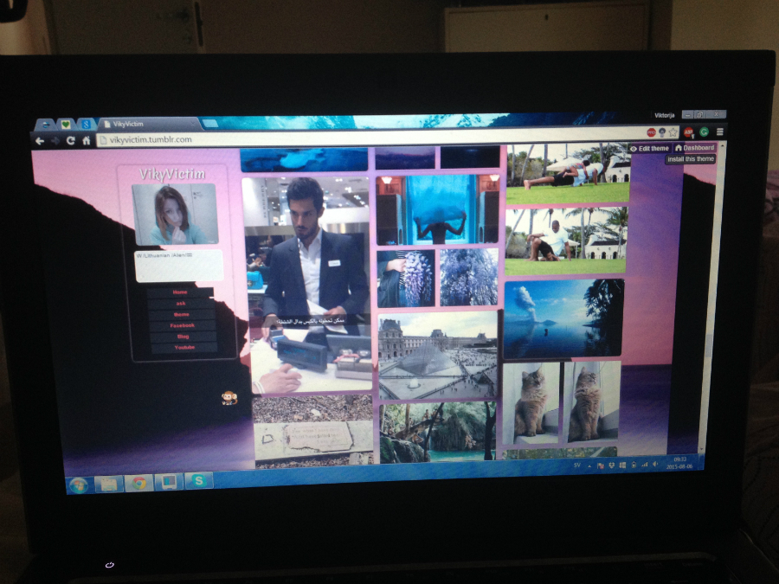Screen dimensions: 779x584
Task: Click the taskbar icon between Chrome and Skype
Action: point(169,482)
